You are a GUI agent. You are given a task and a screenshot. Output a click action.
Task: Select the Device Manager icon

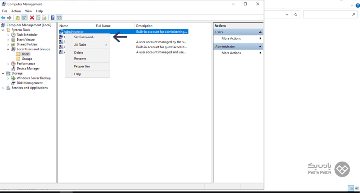13,69
